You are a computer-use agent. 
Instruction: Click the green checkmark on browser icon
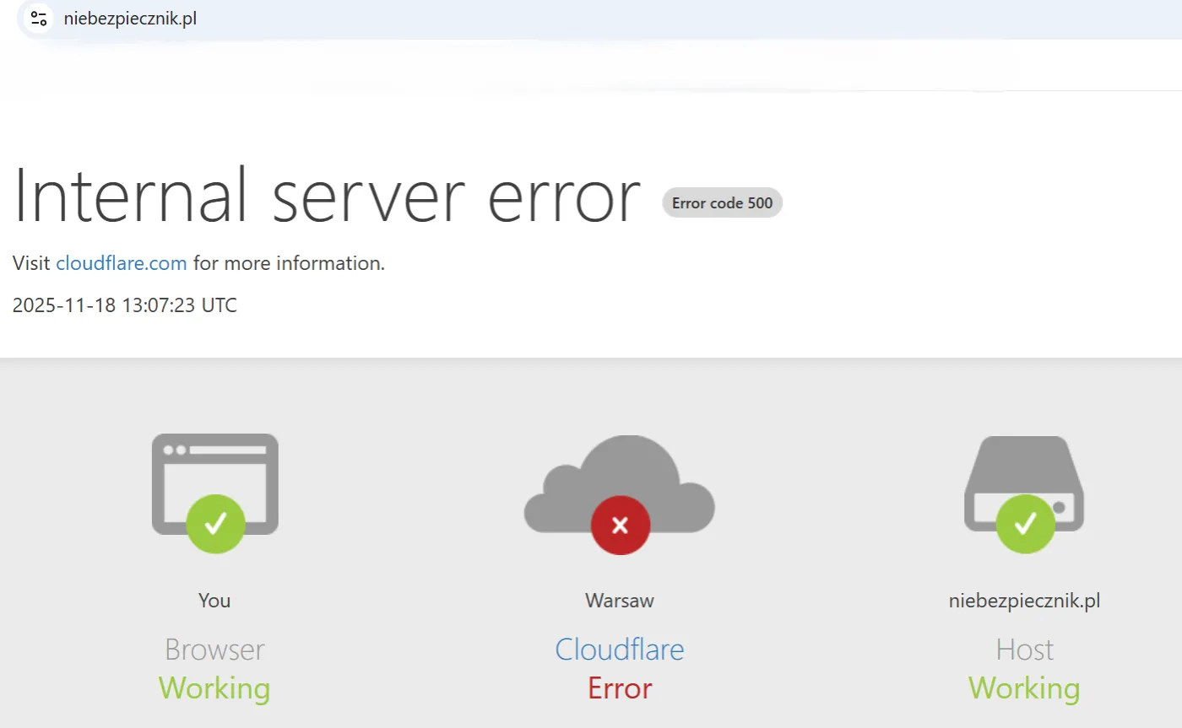(215, 524)
